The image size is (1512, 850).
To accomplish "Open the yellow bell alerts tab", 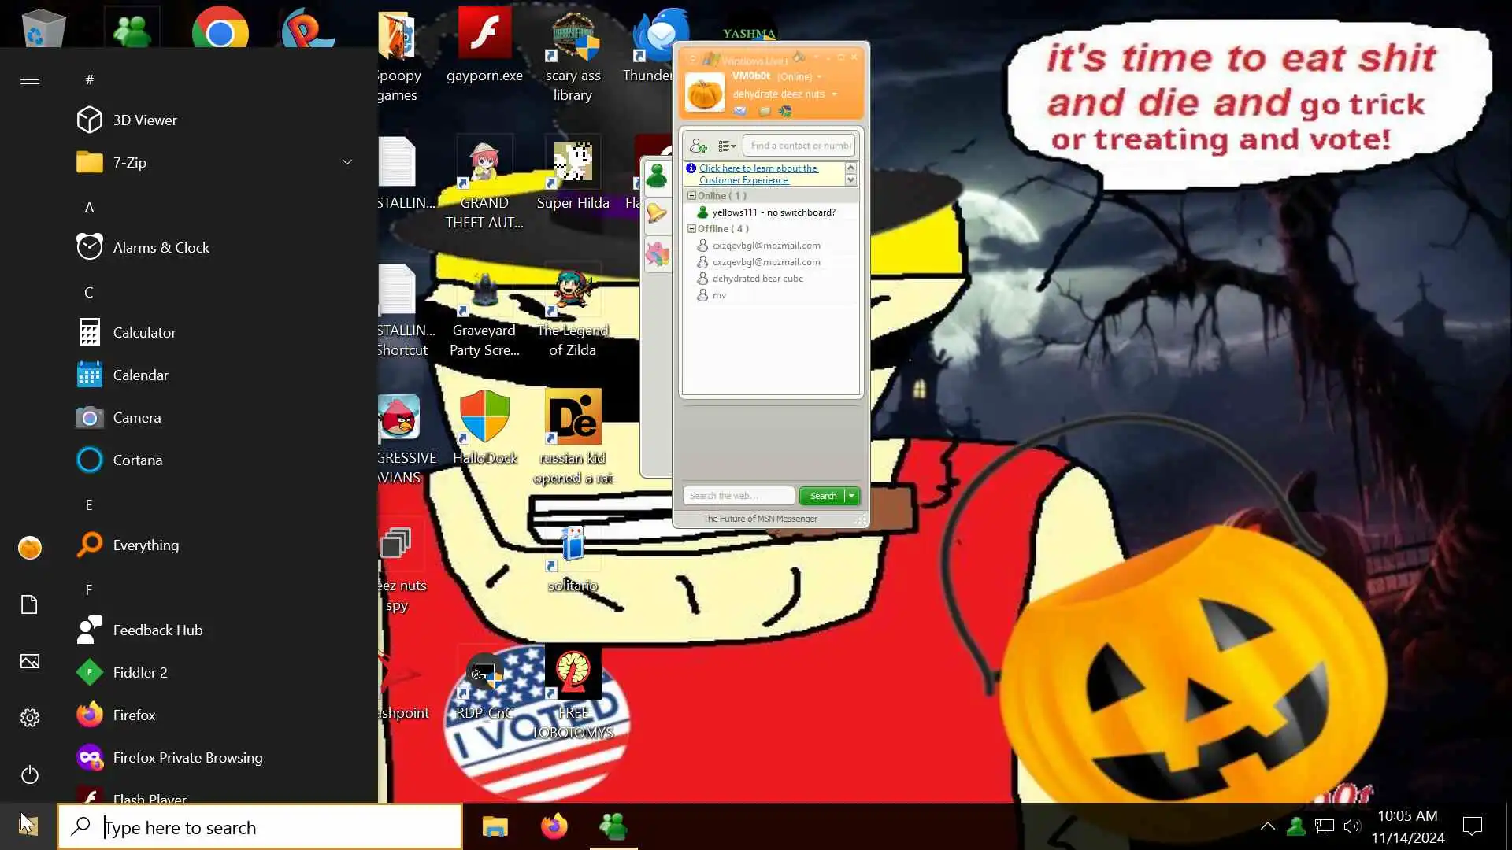I will 657,213.
